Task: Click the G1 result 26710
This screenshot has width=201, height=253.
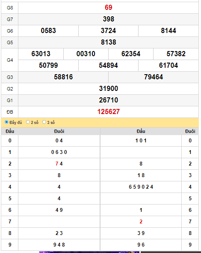Action: click(x=109, y=100)
